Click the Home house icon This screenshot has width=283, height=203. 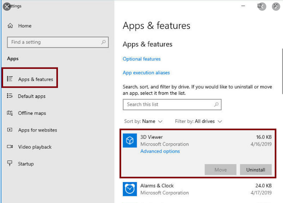(10, 26)
